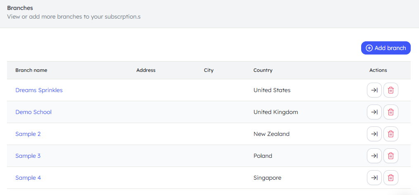This screenshot has width=419, height=195.
Task: Switch to Sample 4 branch using arrow icon
Action: (x=374, y=178)
